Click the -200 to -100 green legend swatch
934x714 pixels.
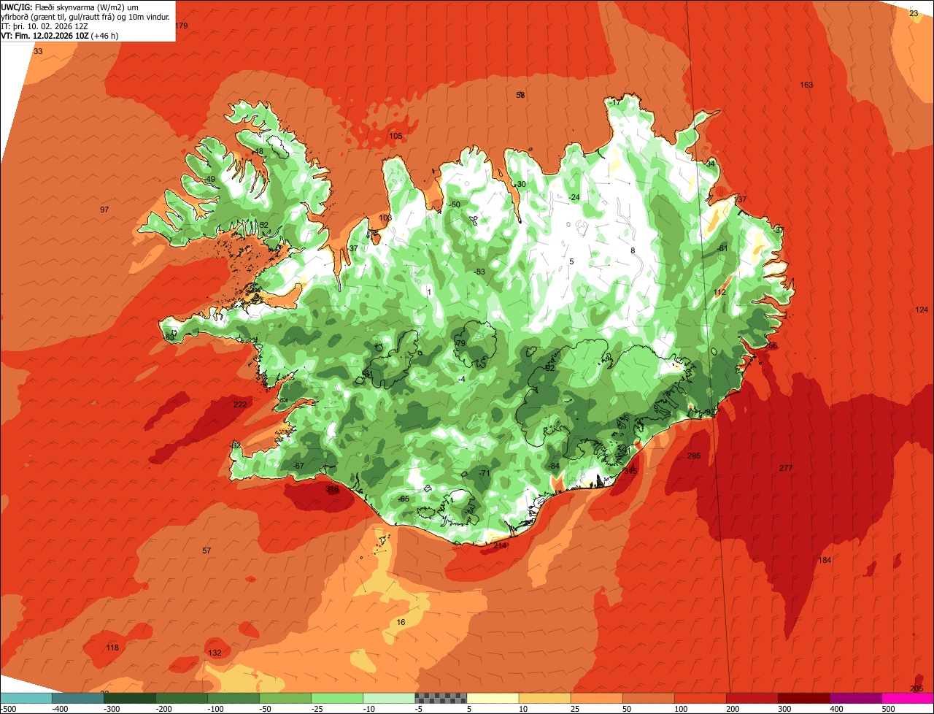click(x=182, y=698)
